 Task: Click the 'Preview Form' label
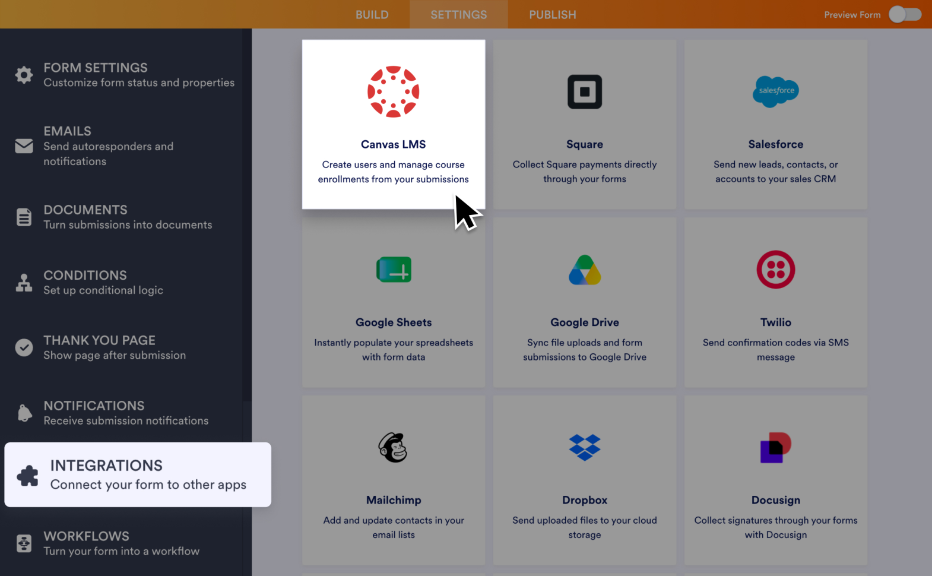[852, 15]
